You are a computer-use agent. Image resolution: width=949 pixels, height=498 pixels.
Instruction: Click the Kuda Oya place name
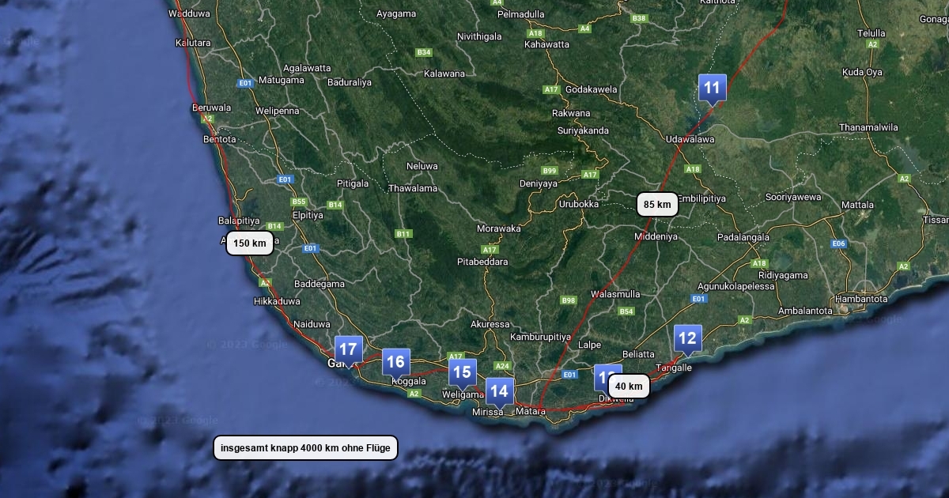862,72
